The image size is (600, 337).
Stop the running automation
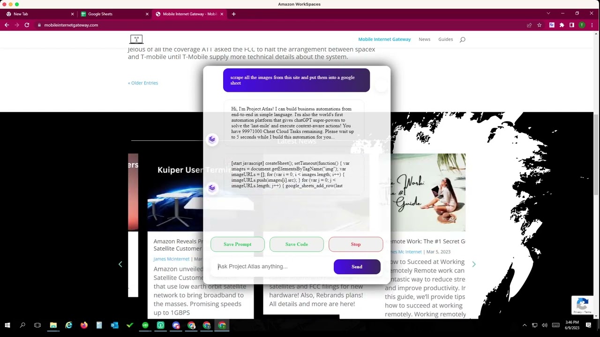click(356, 244)
